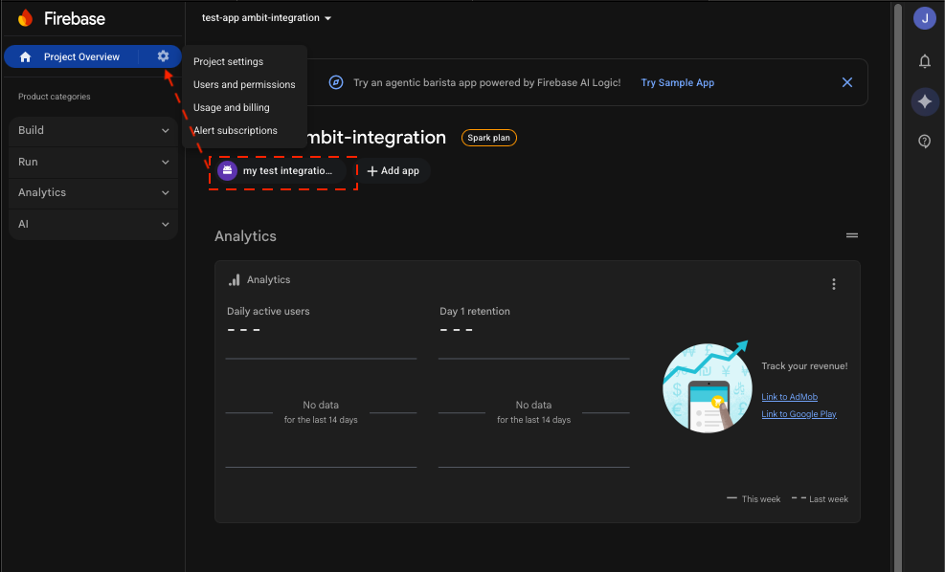Screen dimensions: 945x572
Task: Open the Gemini assistant icon in right sidebar
Action: [923, 101]
